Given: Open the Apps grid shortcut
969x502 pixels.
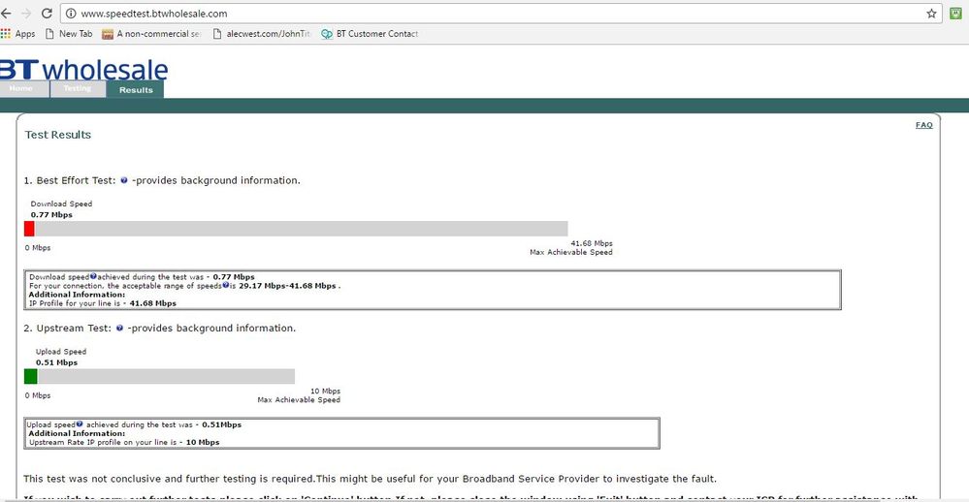Looking at the screenshot, I should coord(17,34).
